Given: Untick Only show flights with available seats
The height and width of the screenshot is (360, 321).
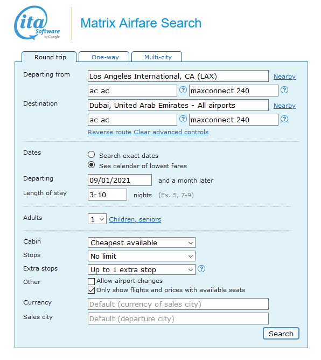Looking at the screenshot, I should click(x=91, y=290).
